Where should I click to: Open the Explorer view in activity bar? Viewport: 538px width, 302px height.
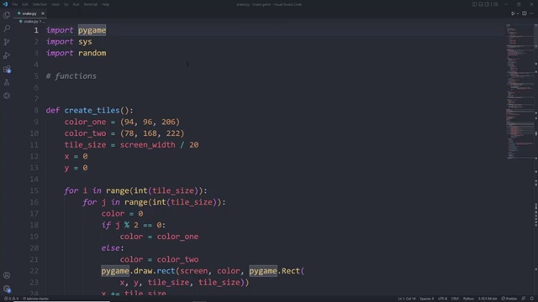(x=7, y=15)
